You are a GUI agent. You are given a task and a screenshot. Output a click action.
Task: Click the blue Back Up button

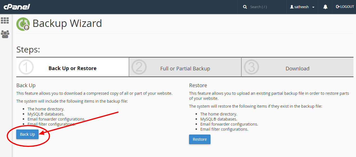(27, 134)
